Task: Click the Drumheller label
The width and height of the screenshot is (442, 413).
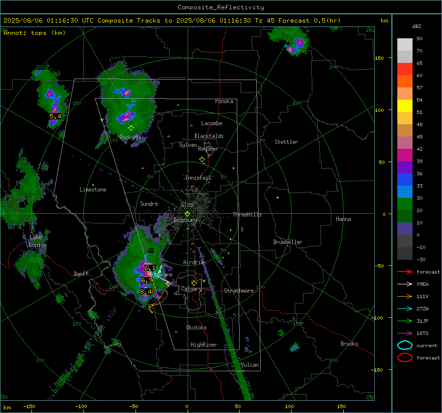Action: click(288, 242)
